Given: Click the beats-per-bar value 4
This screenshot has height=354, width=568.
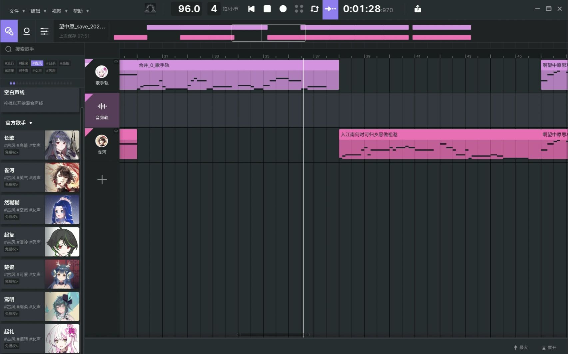Looking at the screenshot, I should (214, 9).
